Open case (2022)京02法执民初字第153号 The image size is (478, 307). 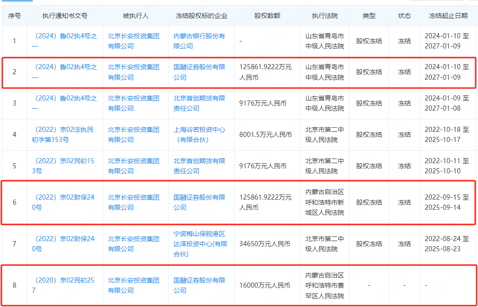63,135
